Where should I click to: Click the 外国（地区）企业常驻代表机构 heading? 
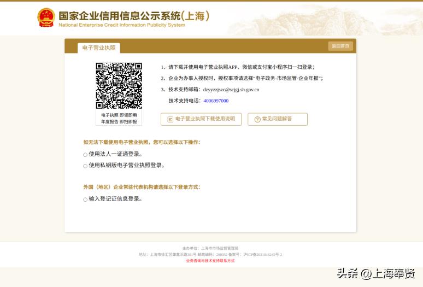pyautogui.click(x=142, y=187)
